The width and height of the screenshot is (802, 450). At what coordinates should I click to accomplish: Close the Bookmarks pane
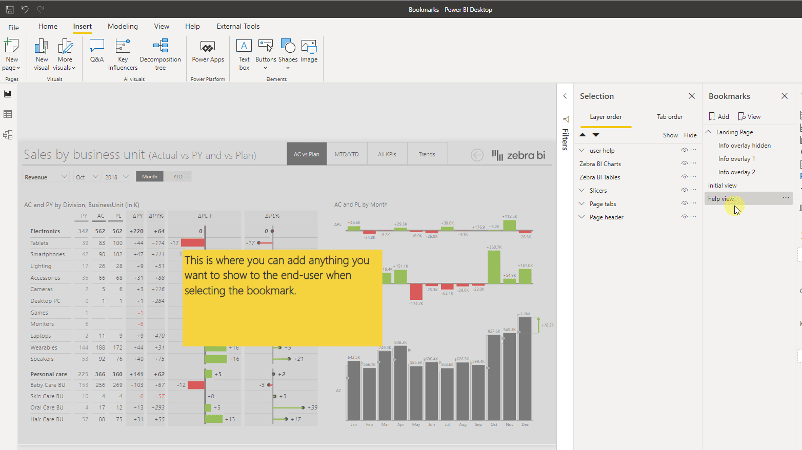[785, 96]
